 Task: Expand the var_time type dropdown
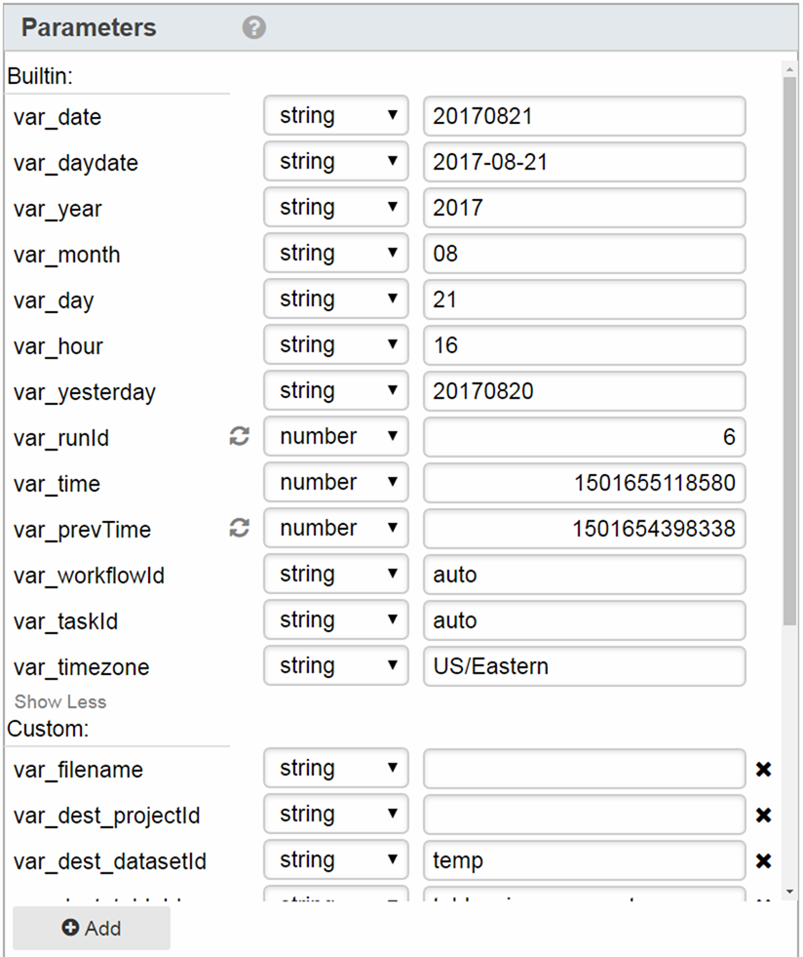tap(335, 483)
